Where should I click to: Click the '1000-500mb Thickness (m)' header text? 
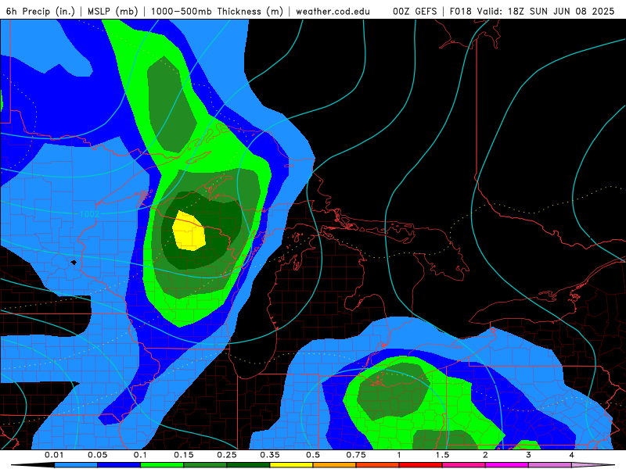(217, 11)
